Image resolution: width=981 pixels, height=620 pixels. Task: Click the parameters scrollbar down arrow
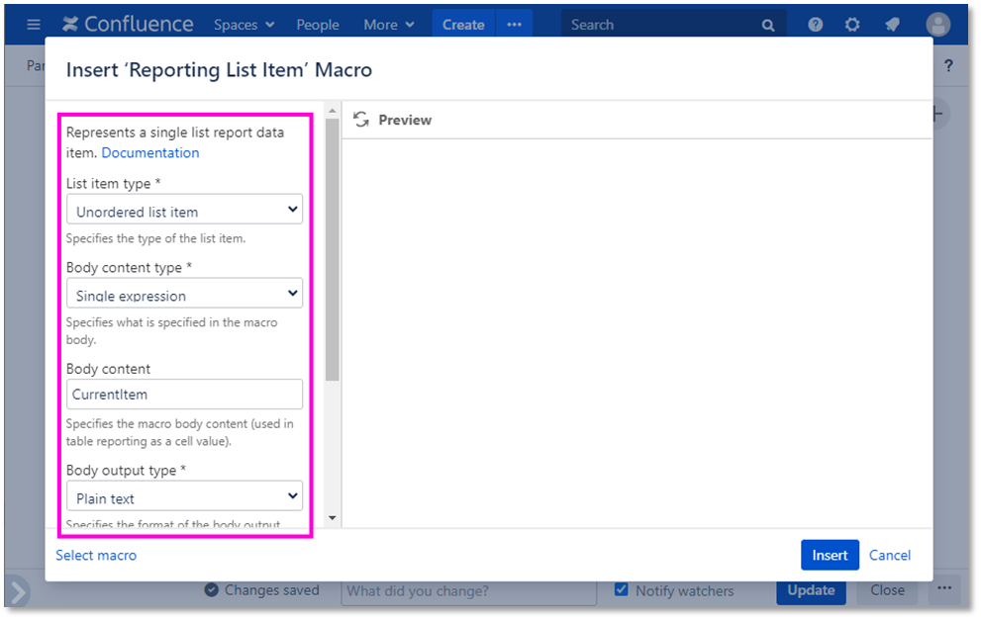[333, 518]
